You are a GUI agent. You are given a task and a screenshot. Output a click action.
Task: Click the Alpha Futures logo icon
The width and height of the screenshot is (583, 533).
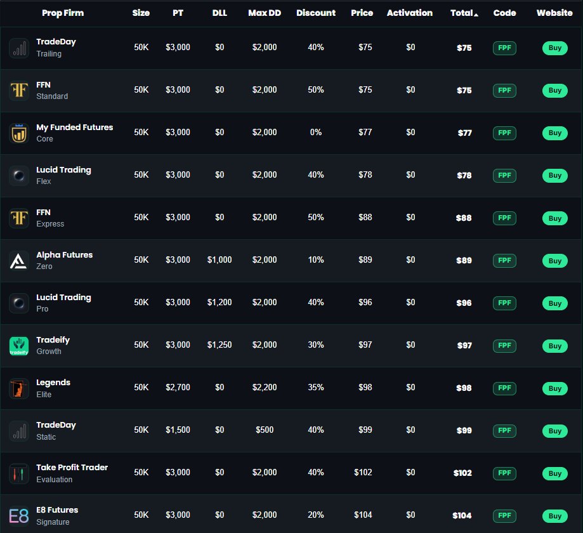click(x=19, y=260)
